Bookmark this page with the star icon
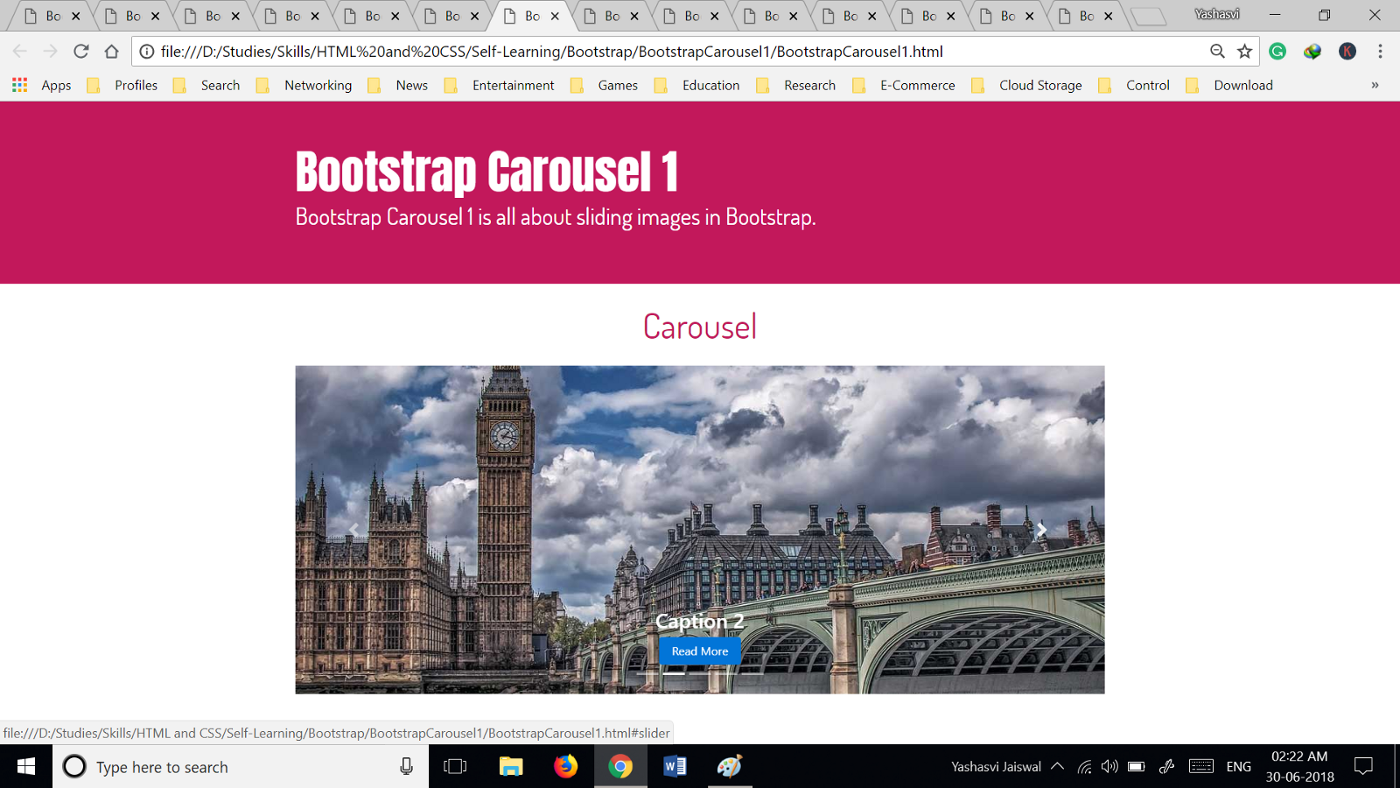 click(1244, 52)
